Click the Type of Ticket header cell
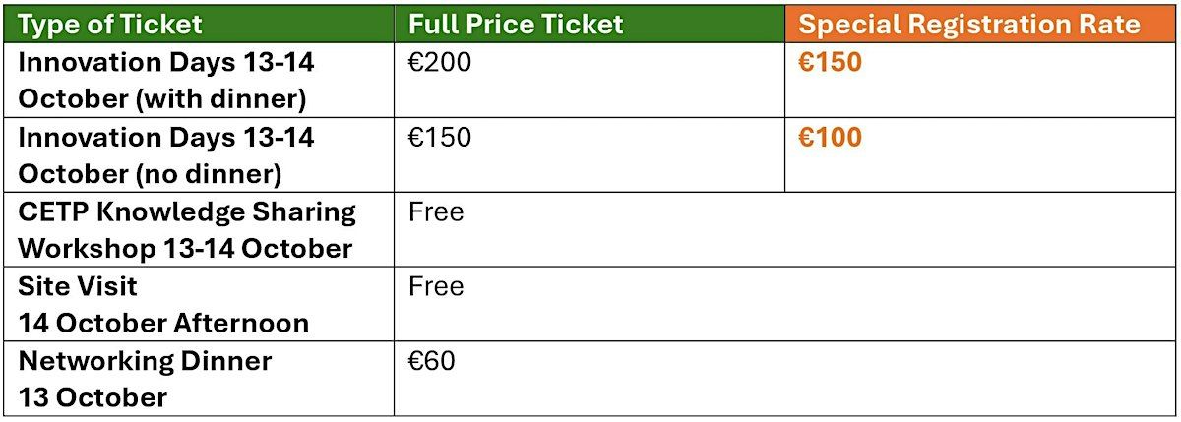This screenshot has width=1181, height=422. (198, 24)
